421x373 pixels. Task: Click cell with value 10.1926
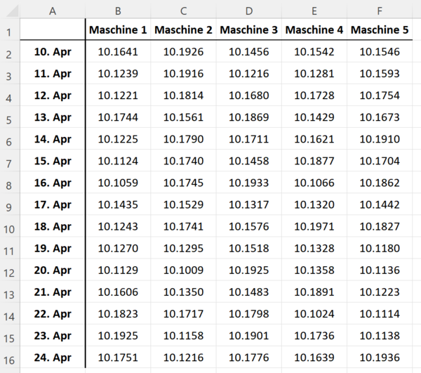183,51
